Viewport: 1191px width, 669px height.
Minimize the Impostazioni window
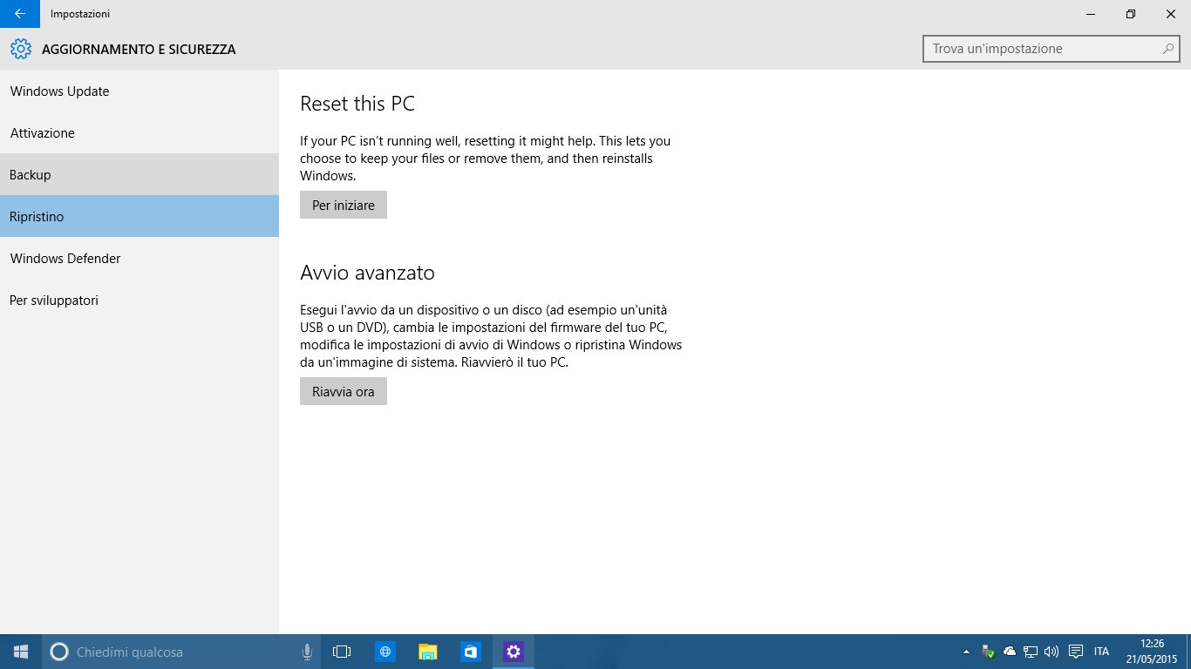tap(1091, 14)
